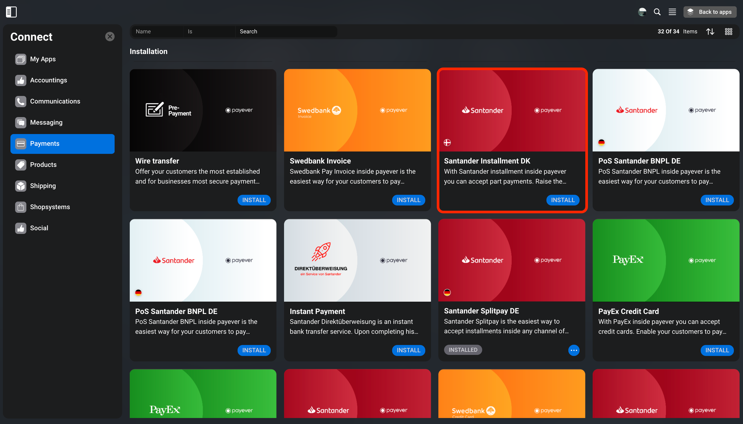Screen dimensions: 743x424
Task: Click PayEx Credit Card title text
Action: pos(628,311)
